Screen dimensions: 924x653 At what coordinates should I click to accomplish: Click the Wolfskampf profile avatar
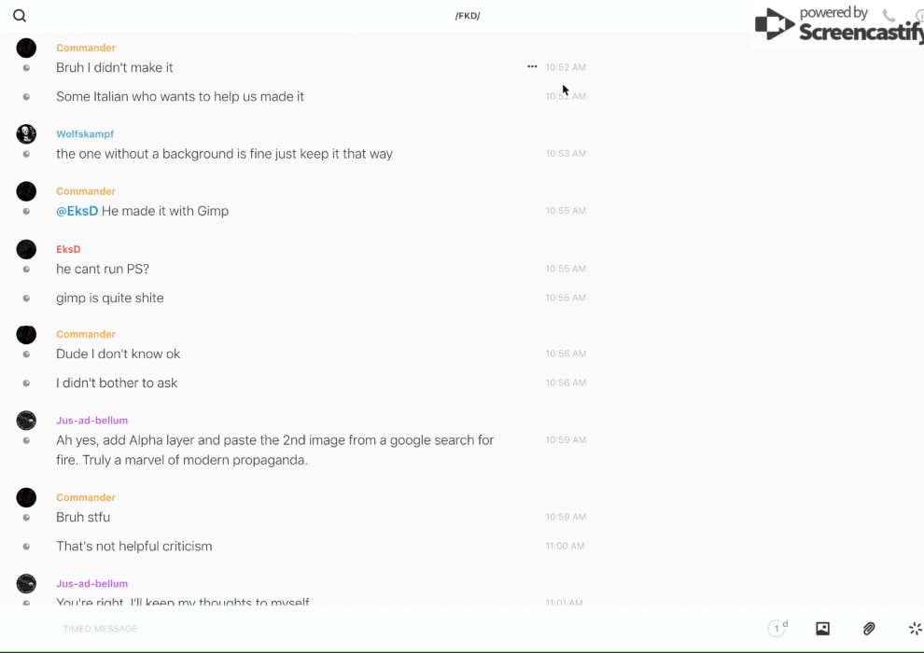pos(26,133)
